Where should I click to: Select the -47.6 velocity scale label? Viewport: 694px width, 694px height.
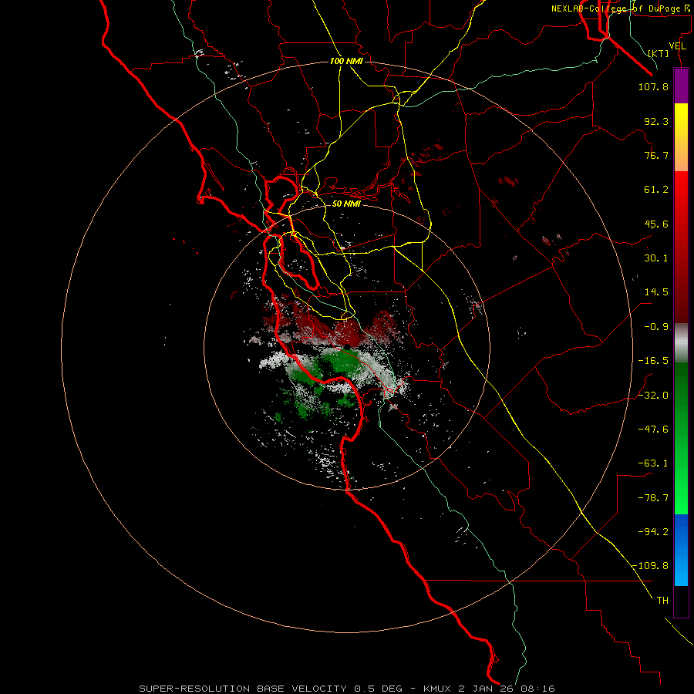(653, 430)
